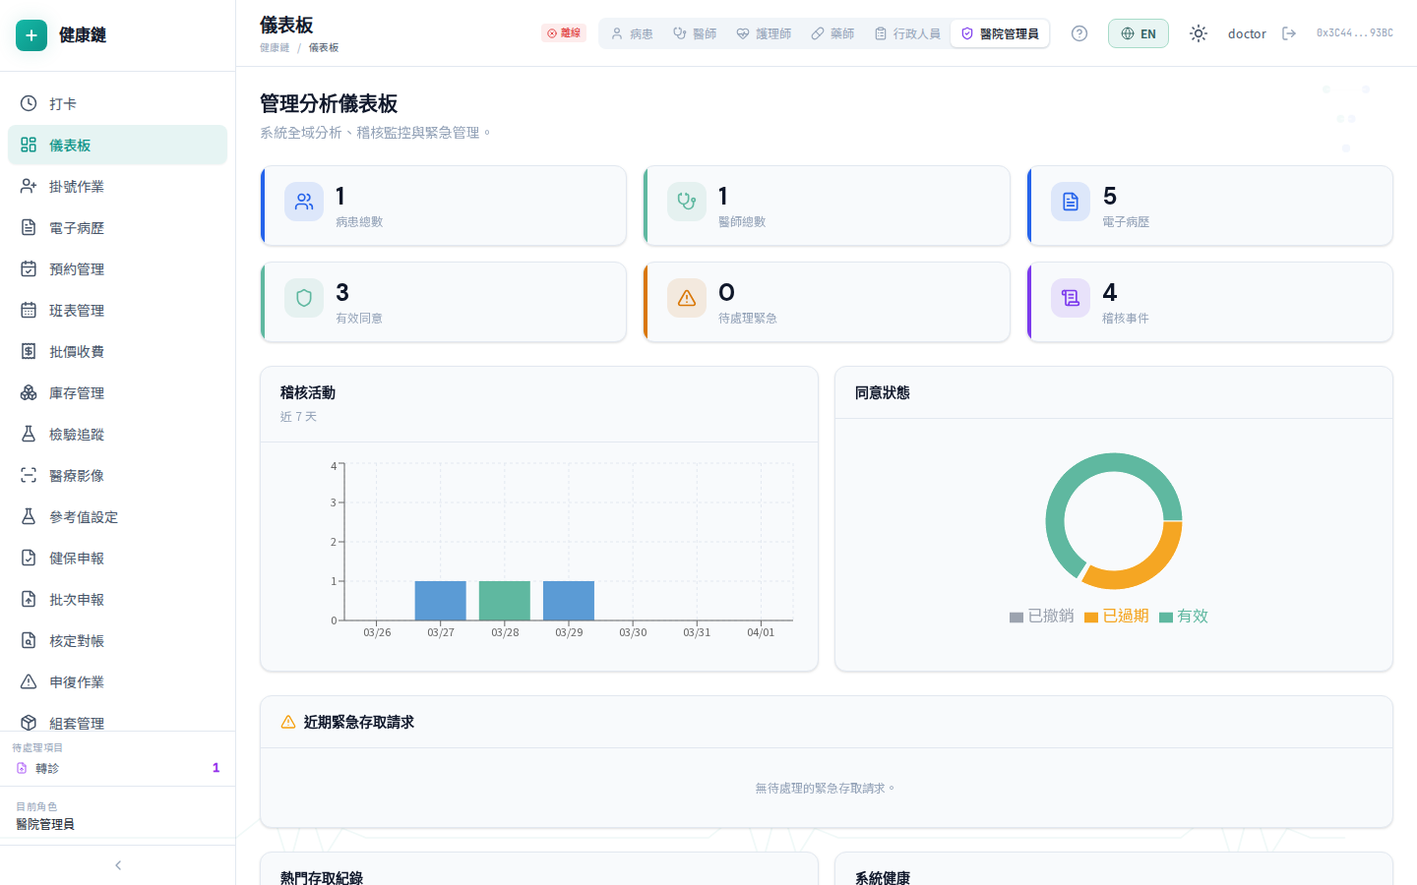Image resolution: width=1417 pixels, height=885 pixels.
Task: Switch language with EN toggle
Action: pyautogui.click(x=1138, y=33)
